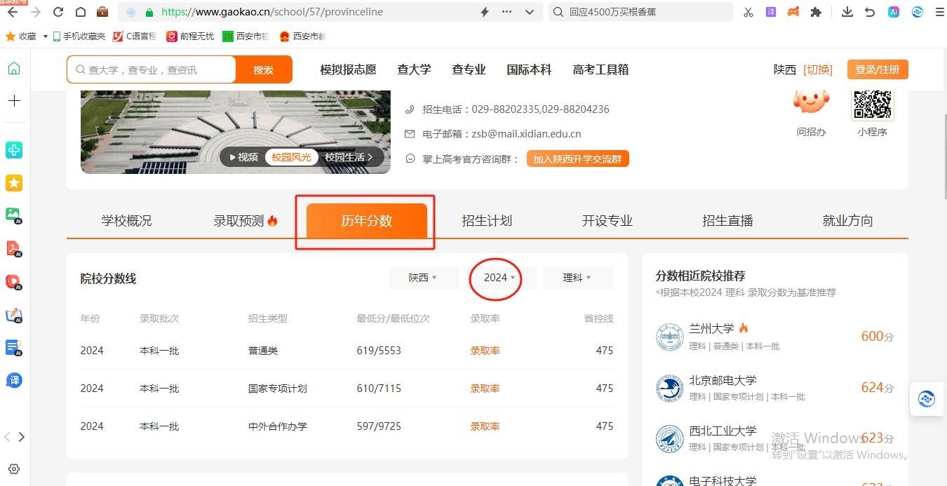Expand the 理科 subject type dropdown
This screenshot has height=486, width=947.
click(x=577, y=278)
